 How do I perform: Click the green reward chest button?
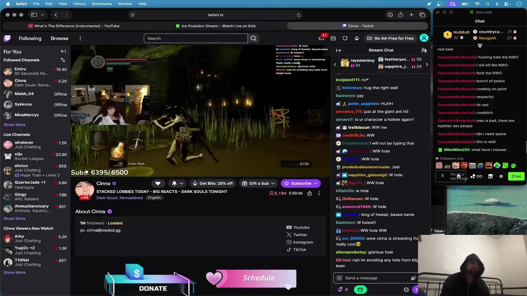coord(360,289)
